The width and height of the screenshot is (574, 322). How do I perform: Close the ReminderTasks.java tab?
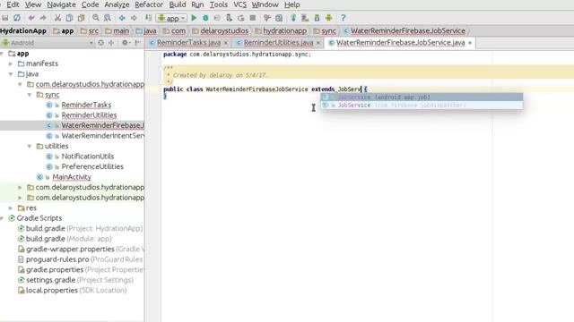click(x=225, y=43)
